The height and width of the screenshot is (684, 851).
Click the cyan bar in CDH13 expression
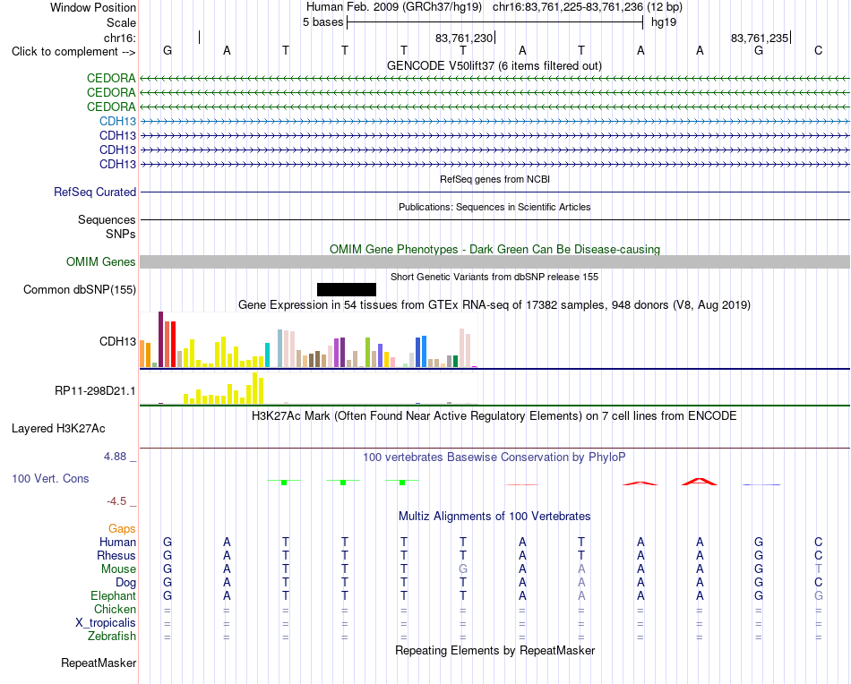click(267, 355)
